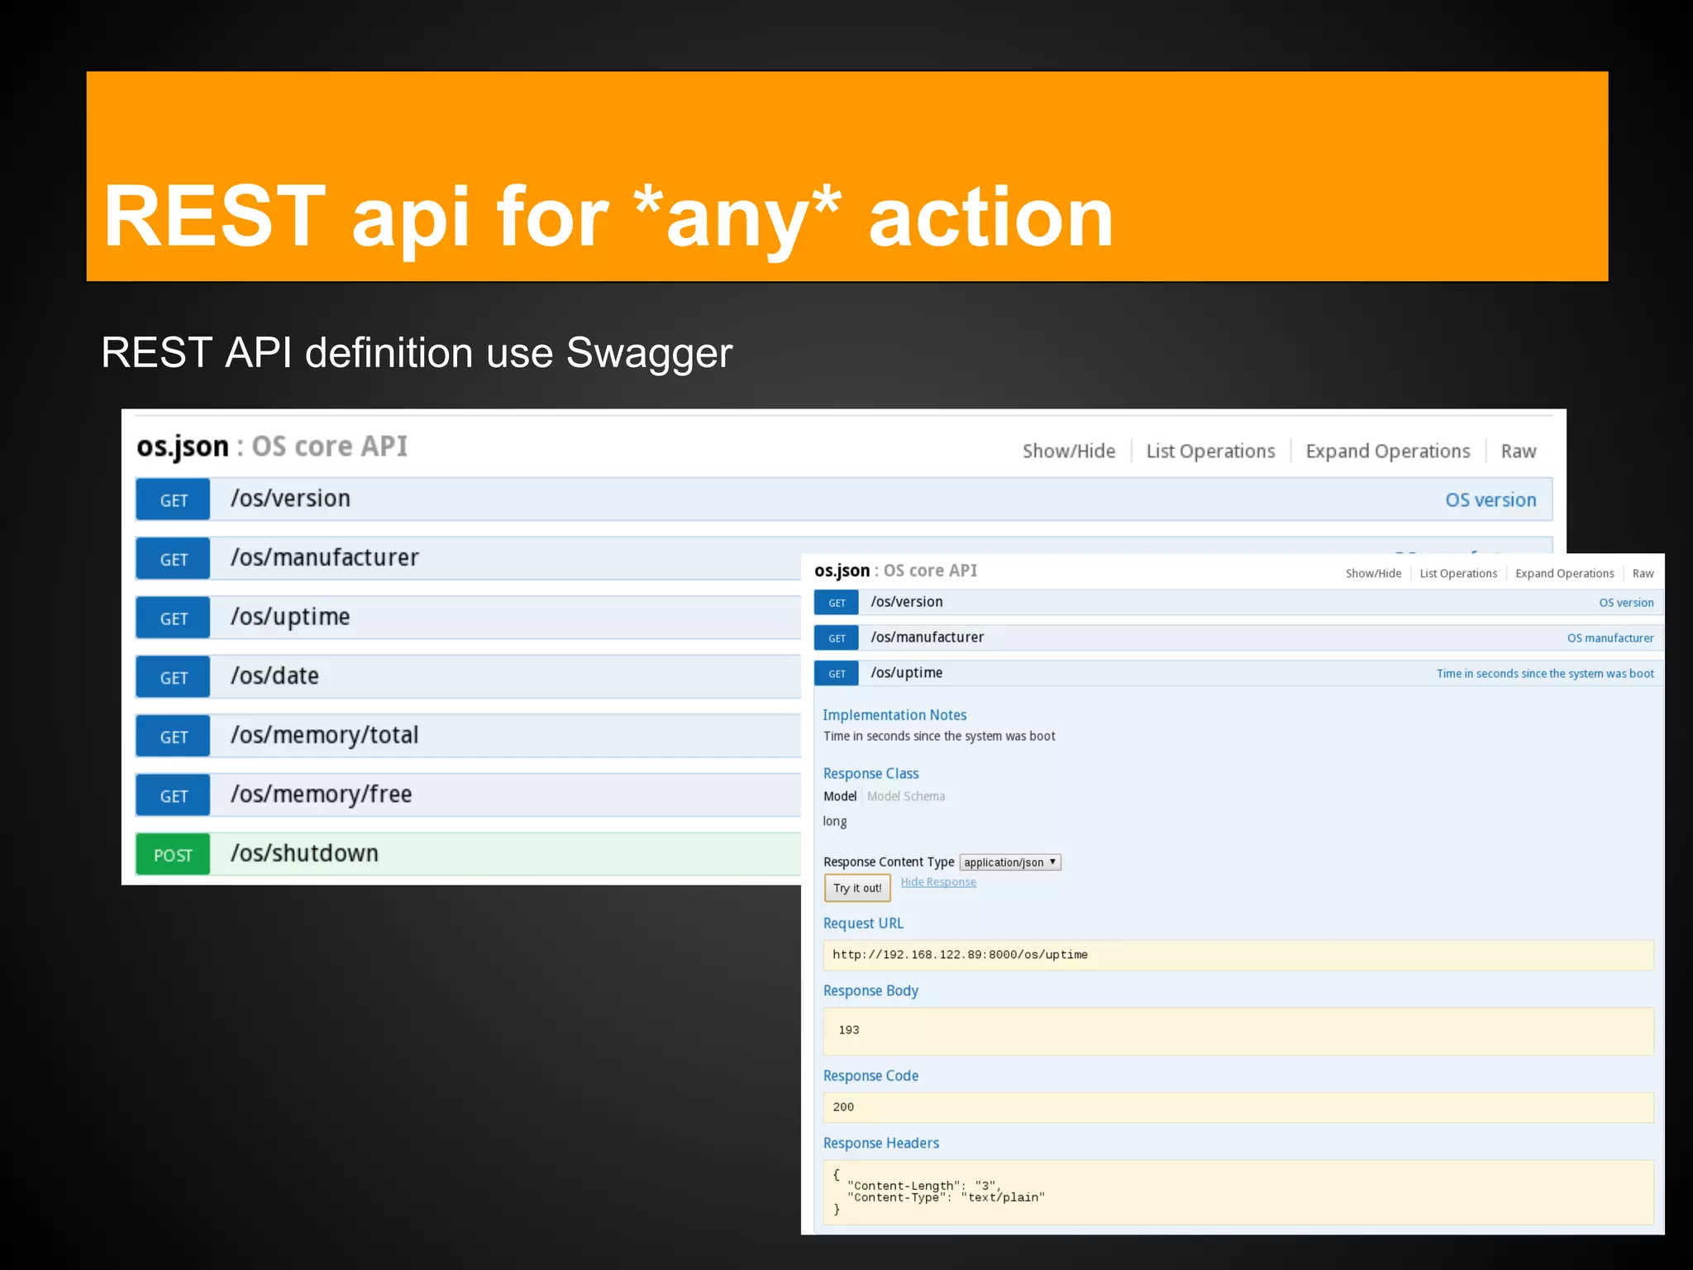Click GET badge for /os/memory/total
The image size is (1693, 1270).
tap(173, 736)
